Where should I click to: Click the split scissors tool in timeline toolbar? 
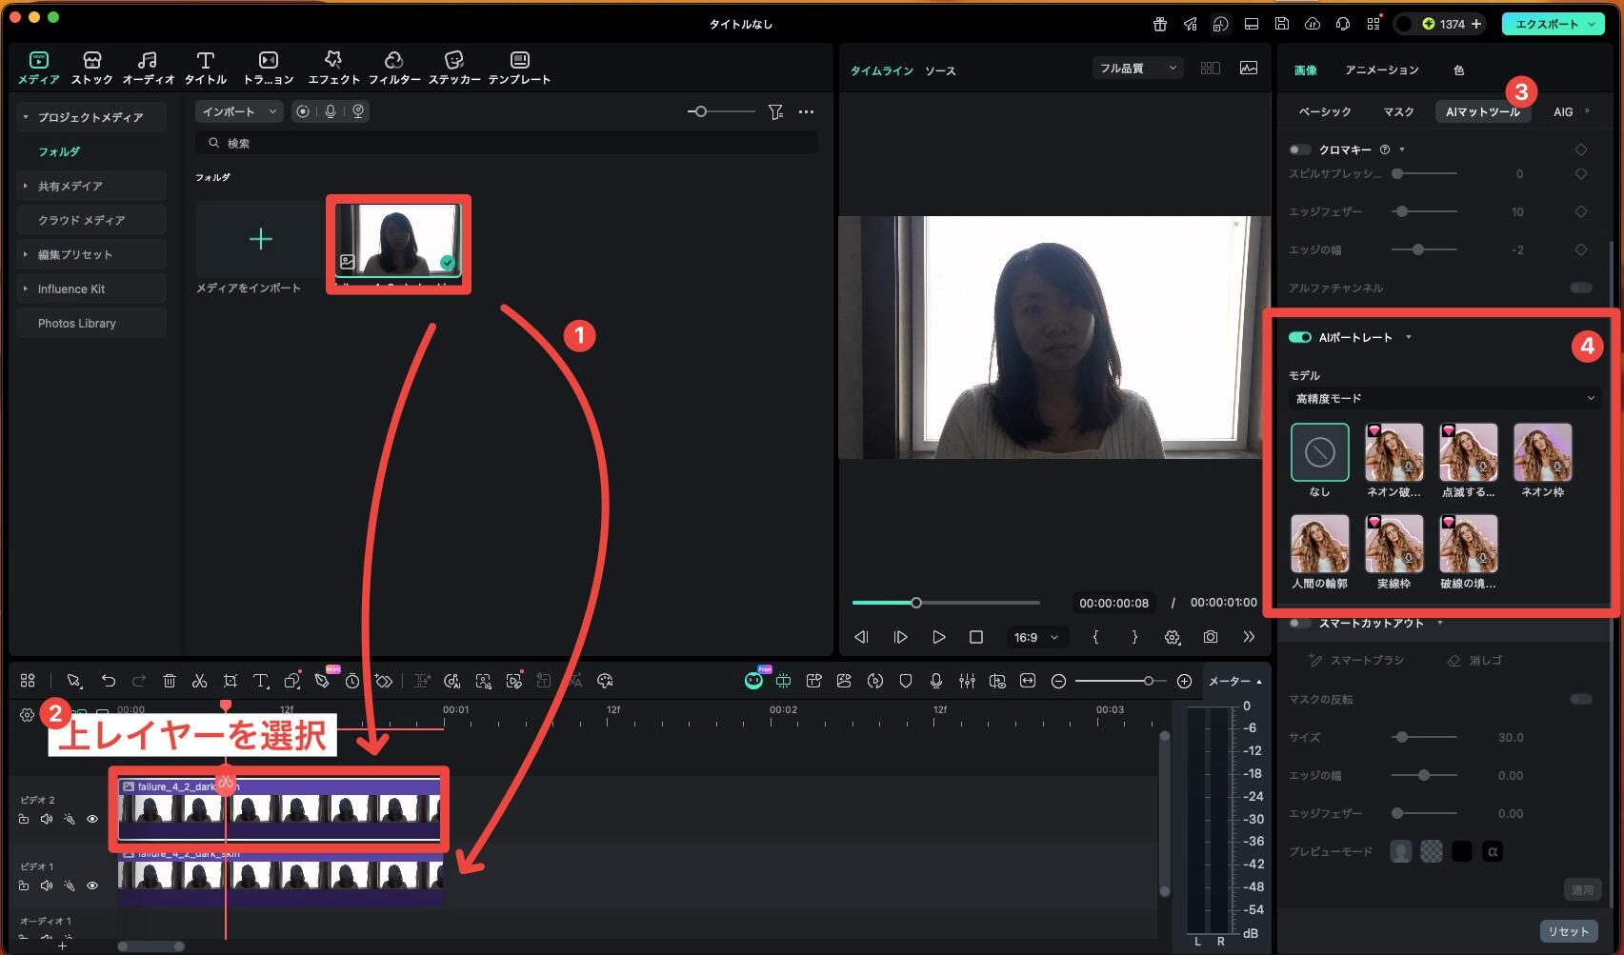point(199,681)
